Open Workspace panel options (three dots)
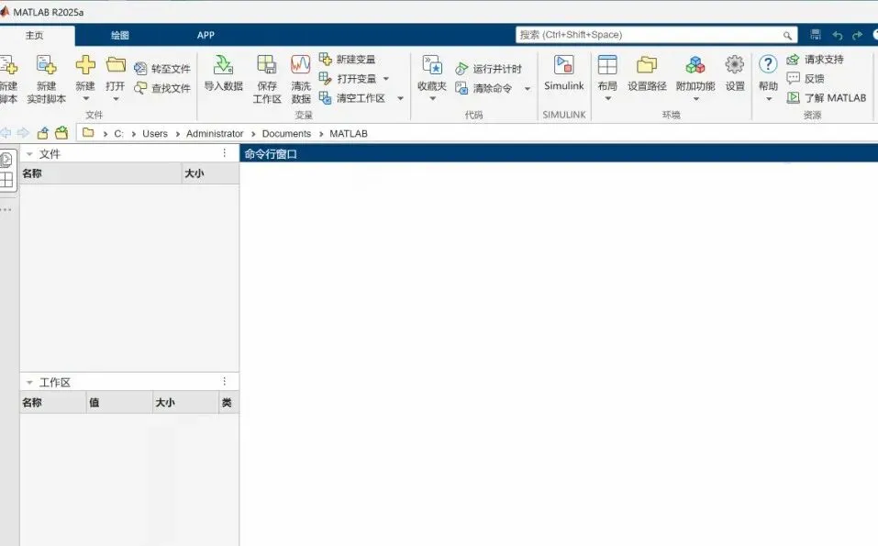 click(225, 382)
